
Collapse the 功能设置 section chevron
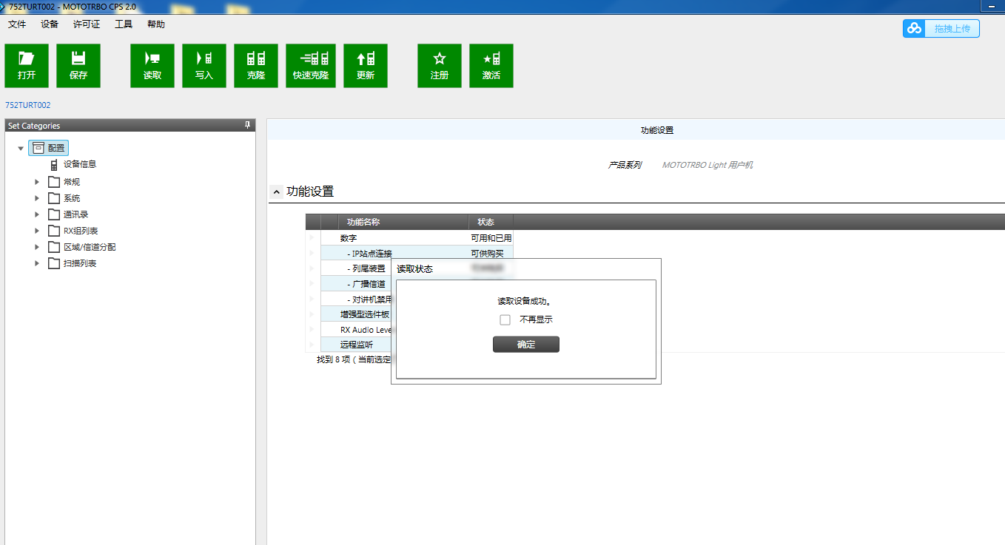point(277,192)
